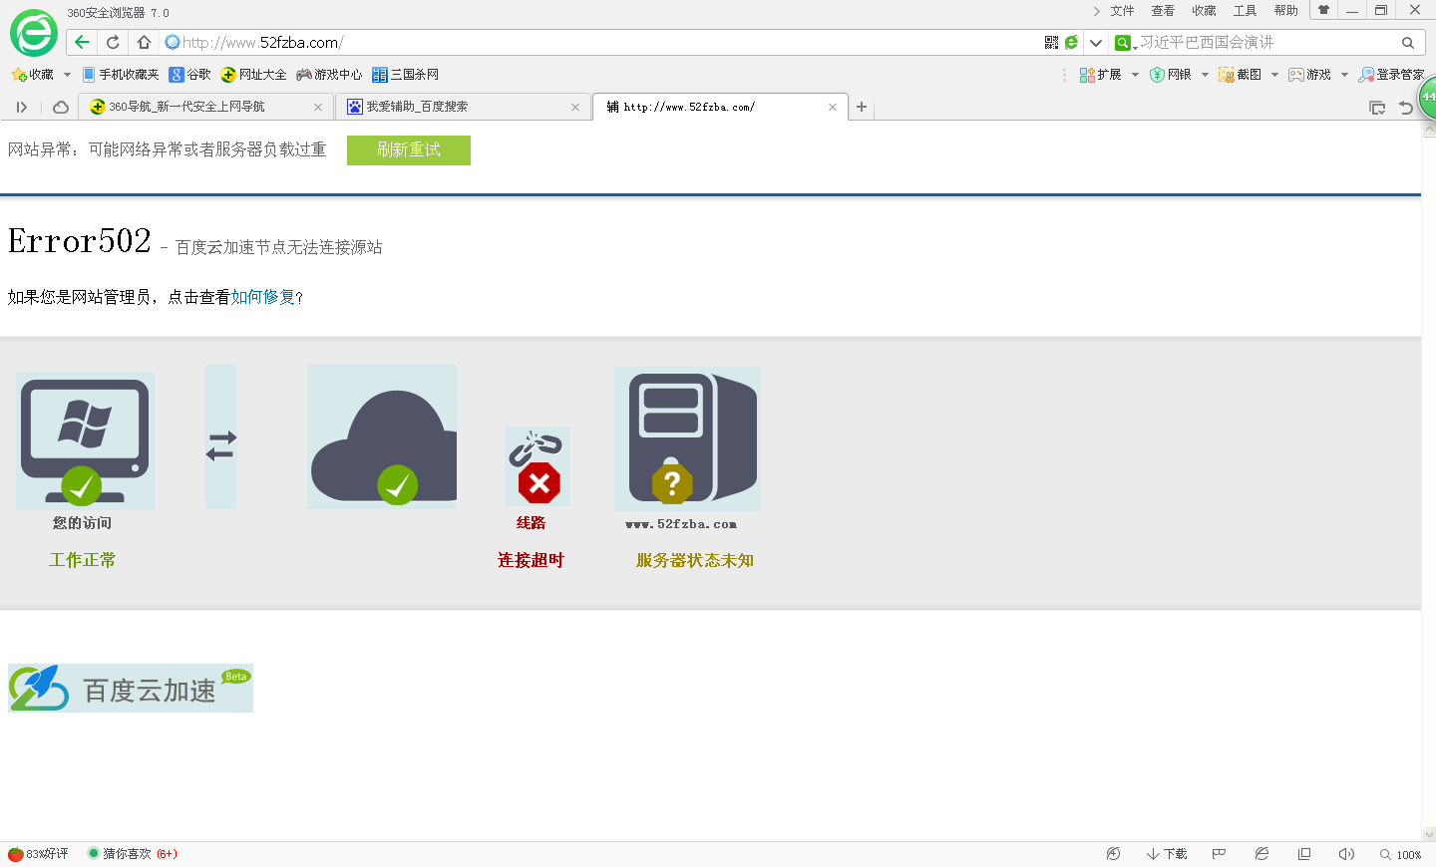The height and width of the screenshot is (867, 1436).
Task: Open the 谷歌 bookmark
Action: point(189,75)
